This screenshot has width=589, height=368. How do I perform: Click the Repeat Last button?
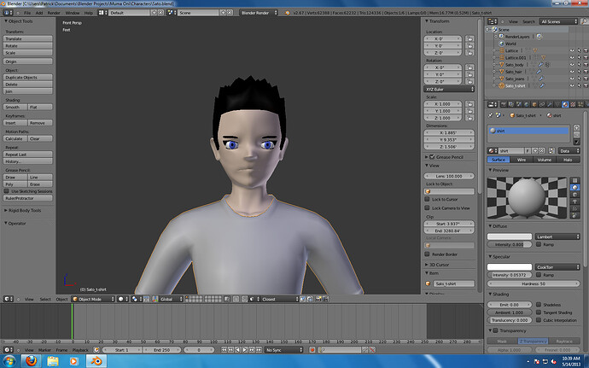point(28,155)
